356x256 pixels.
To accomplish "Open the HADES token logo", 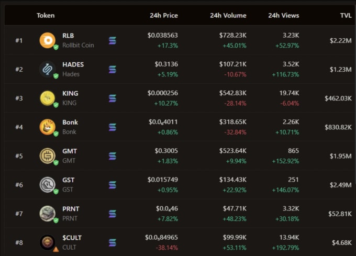I will pos(48,69).
